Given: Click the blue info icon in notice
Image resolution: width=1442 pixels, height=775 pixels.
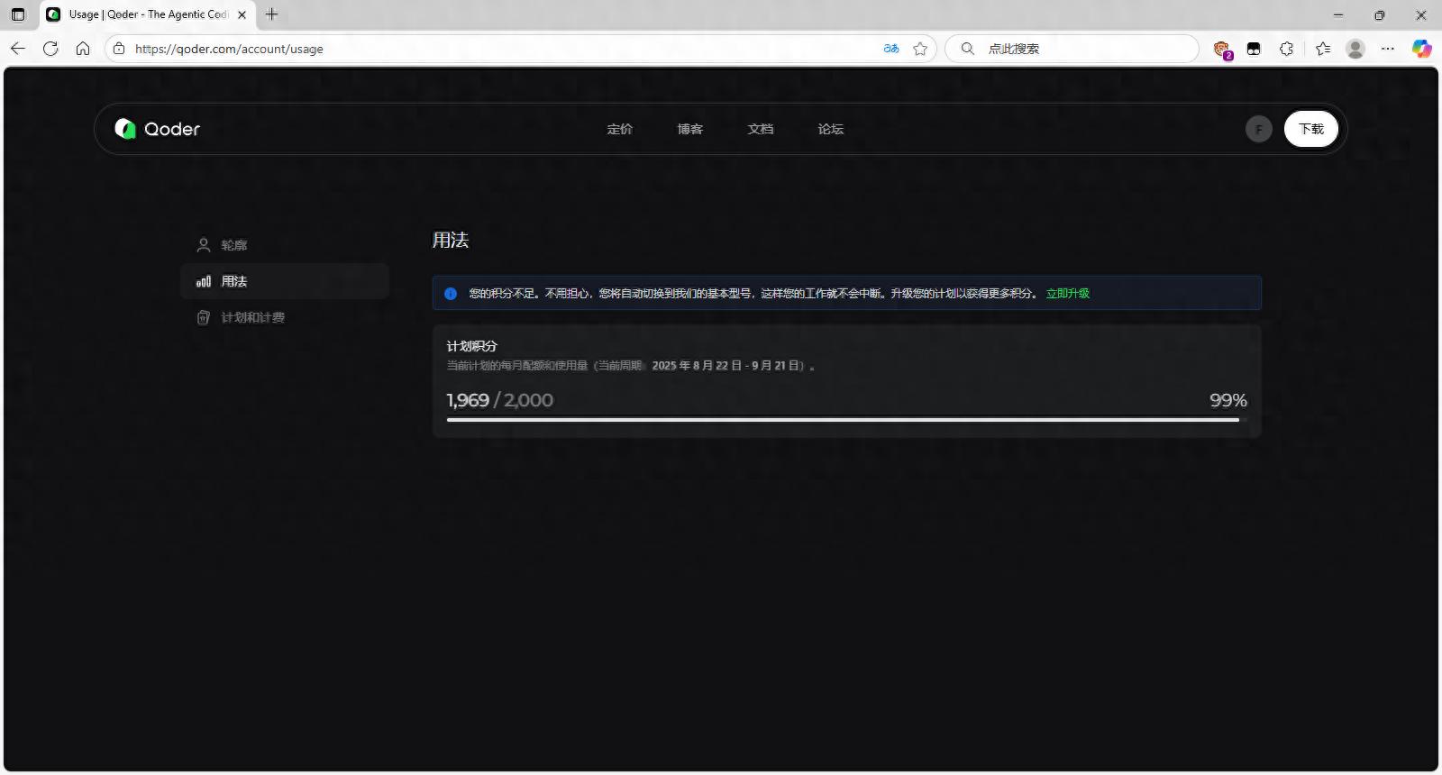Looking at the screenshot, I should click(451, 293).
